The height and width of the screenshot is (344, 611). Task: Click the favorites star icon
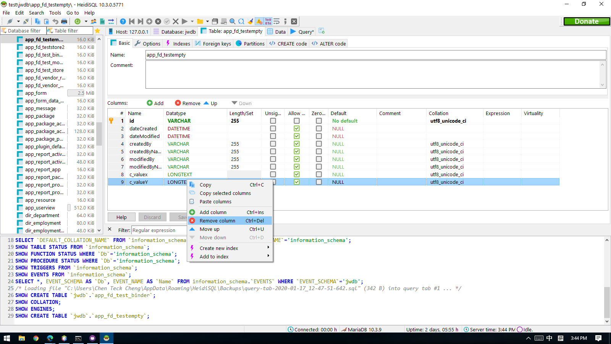tap(97, 31)
